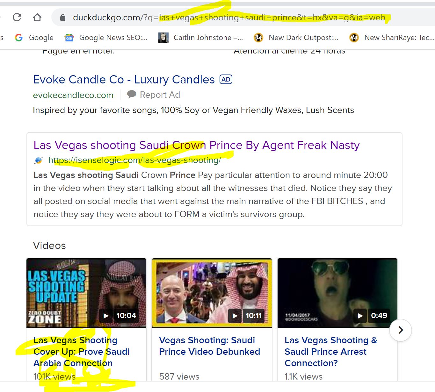The image size is (435, 392).
Task: Open the Google bookmark
Action: (x=34, y=38)
